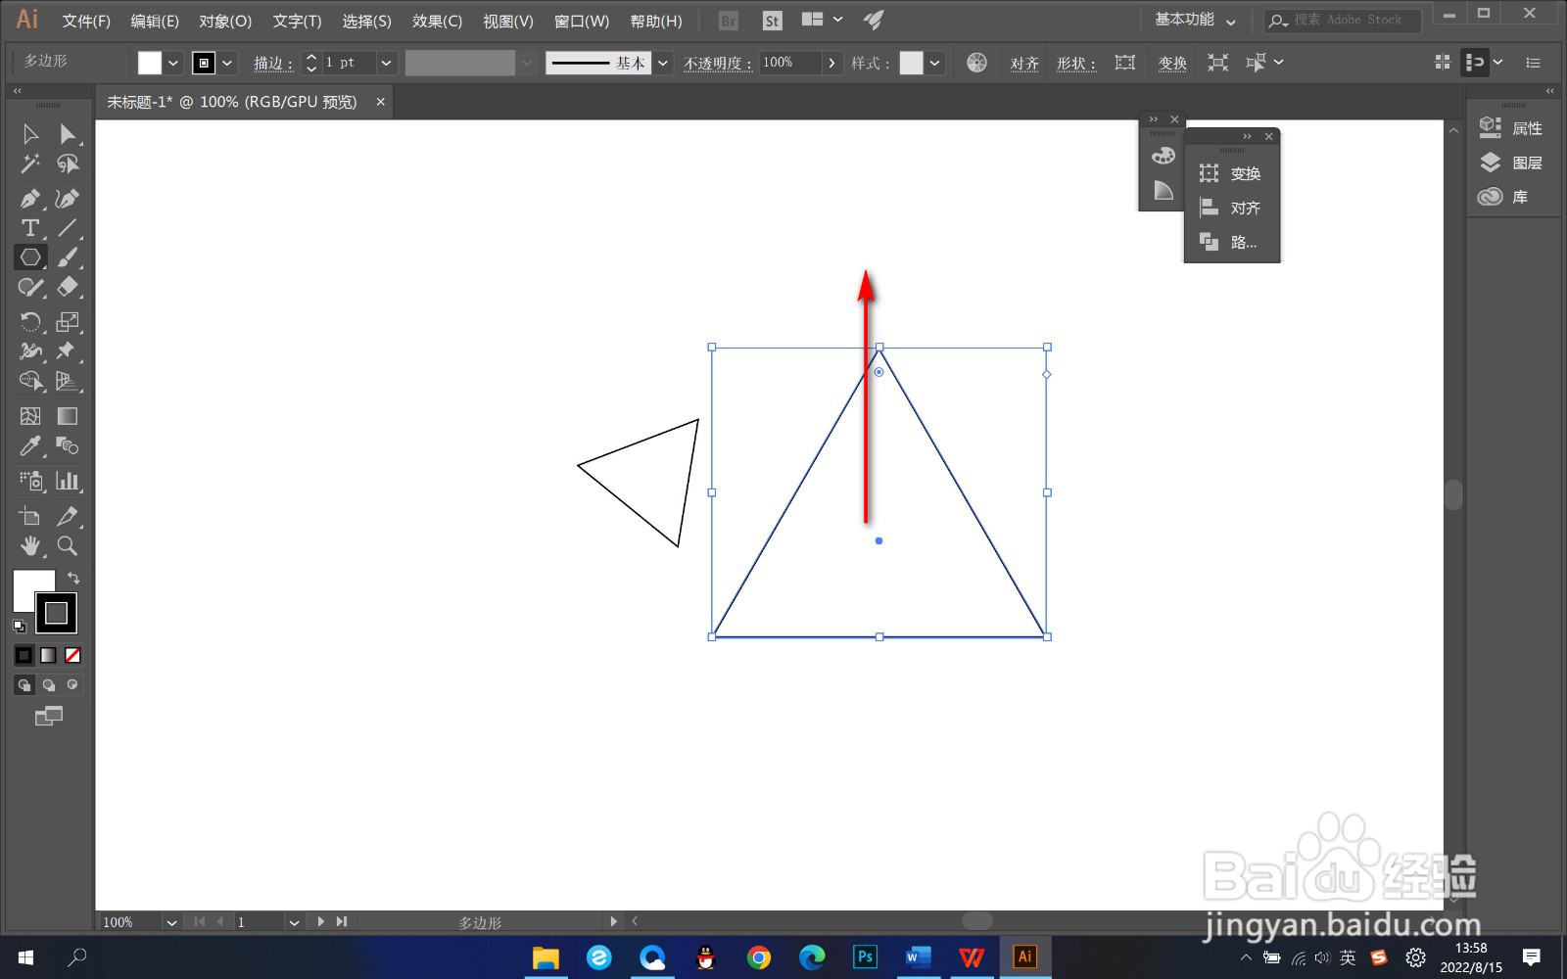Launch Photoshop from the taskbar
This screenshot has height=979, width=1567.
click(x=865, y=956)
